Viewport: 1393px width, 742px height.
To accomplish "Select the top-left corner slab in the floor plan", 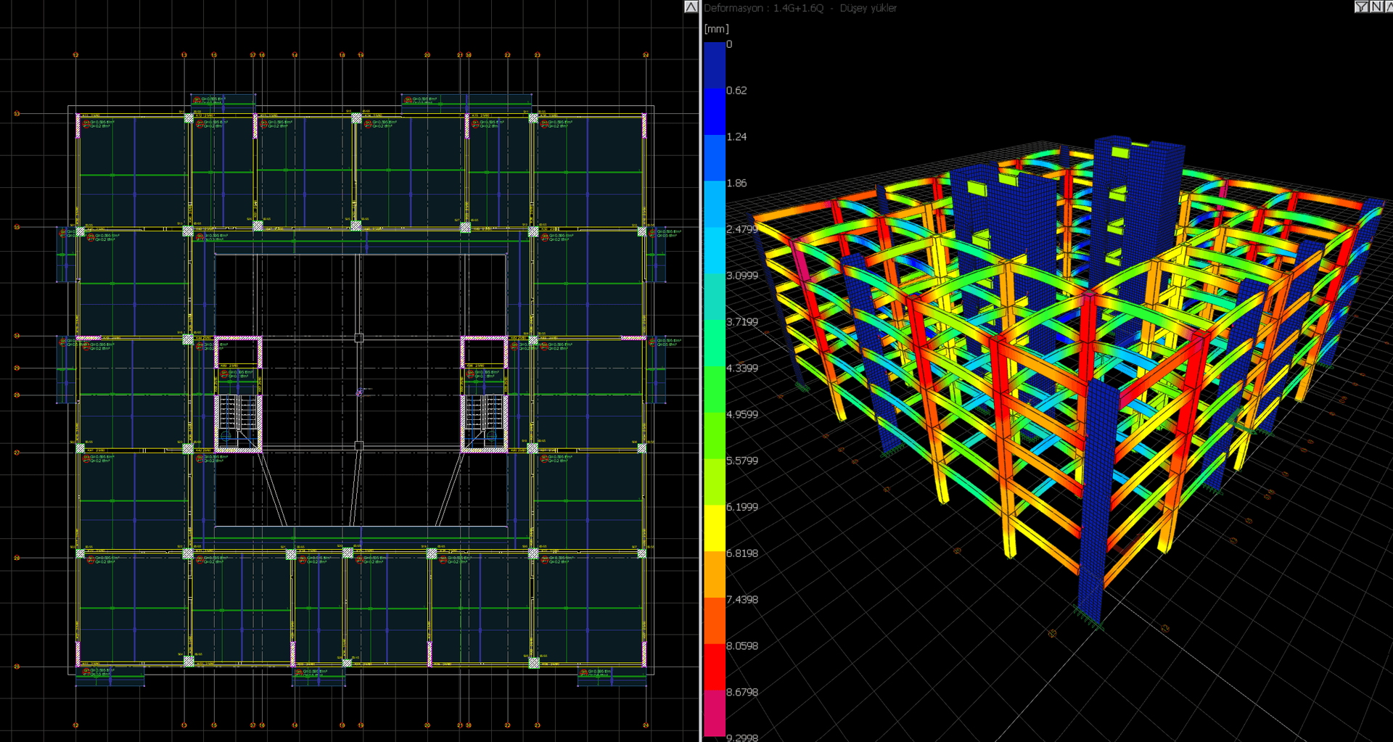I will pyautogui.click(x=133, y=172).
